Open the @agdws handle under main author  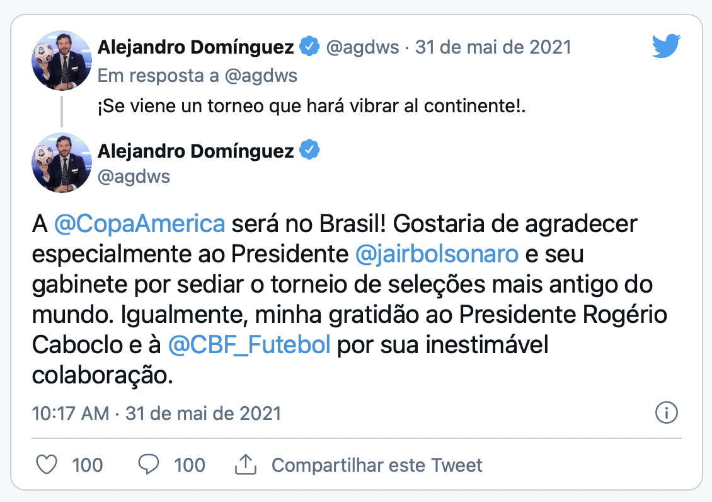click(x=134, y=176)
